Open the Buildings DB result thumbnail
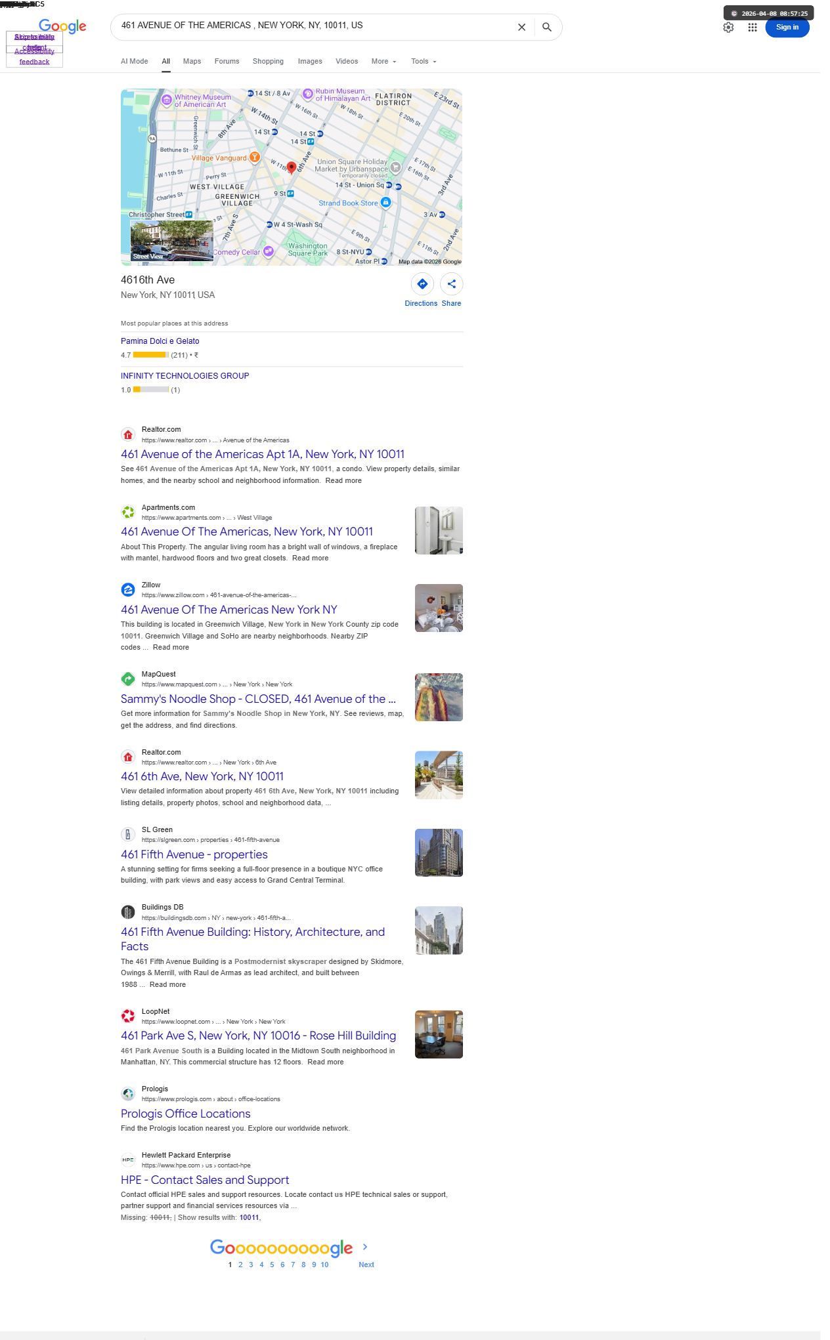830x1340 pixels. tap(439, 931)
